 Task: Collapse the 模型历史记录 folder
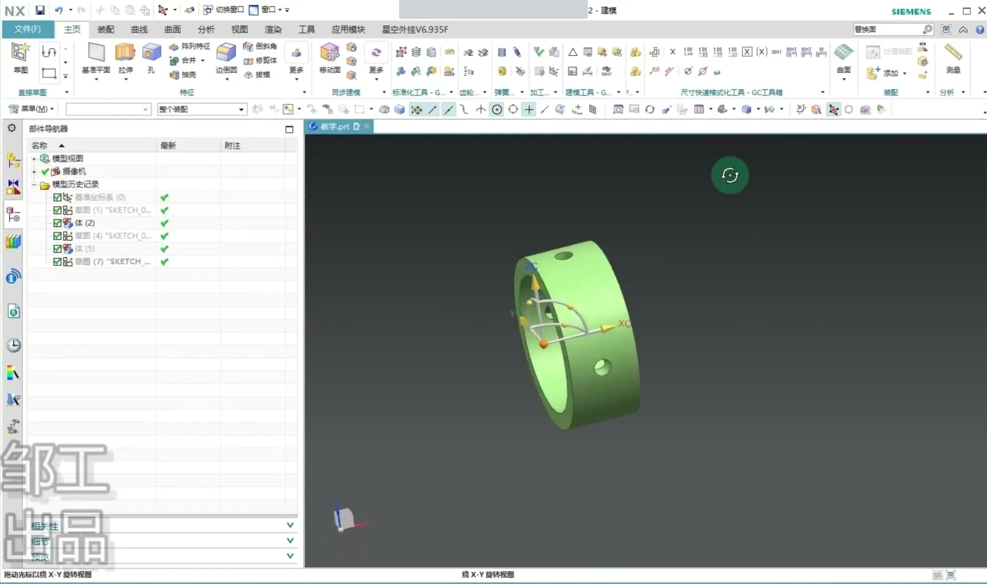click(x=34, y=184)
